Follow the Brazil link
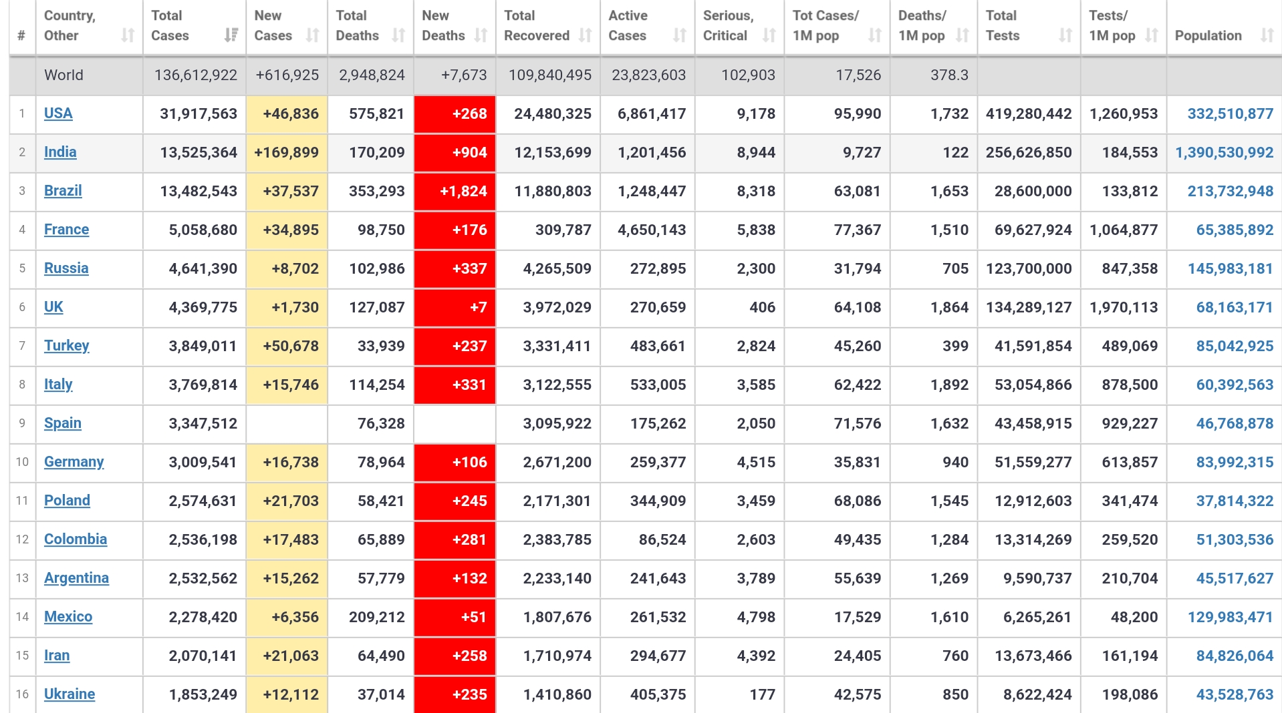 pyautogui.click(x=63, y=191)
